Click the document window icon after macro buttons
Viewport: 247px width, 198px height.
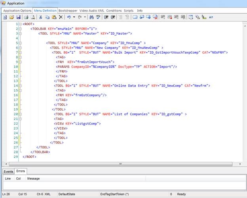coord(191,17)
